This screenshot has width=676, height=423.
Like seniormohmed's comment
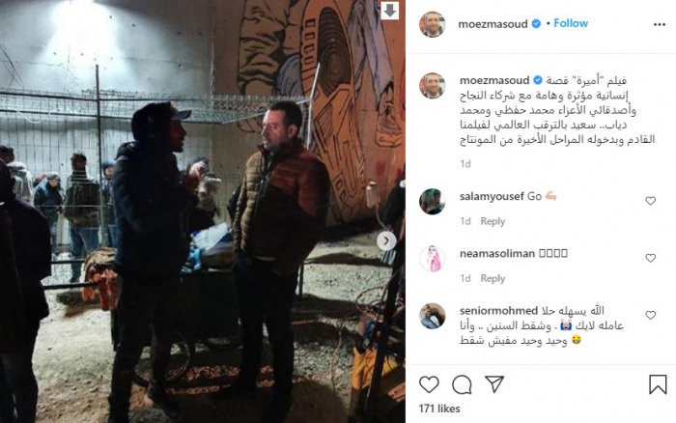coord(651,315)
